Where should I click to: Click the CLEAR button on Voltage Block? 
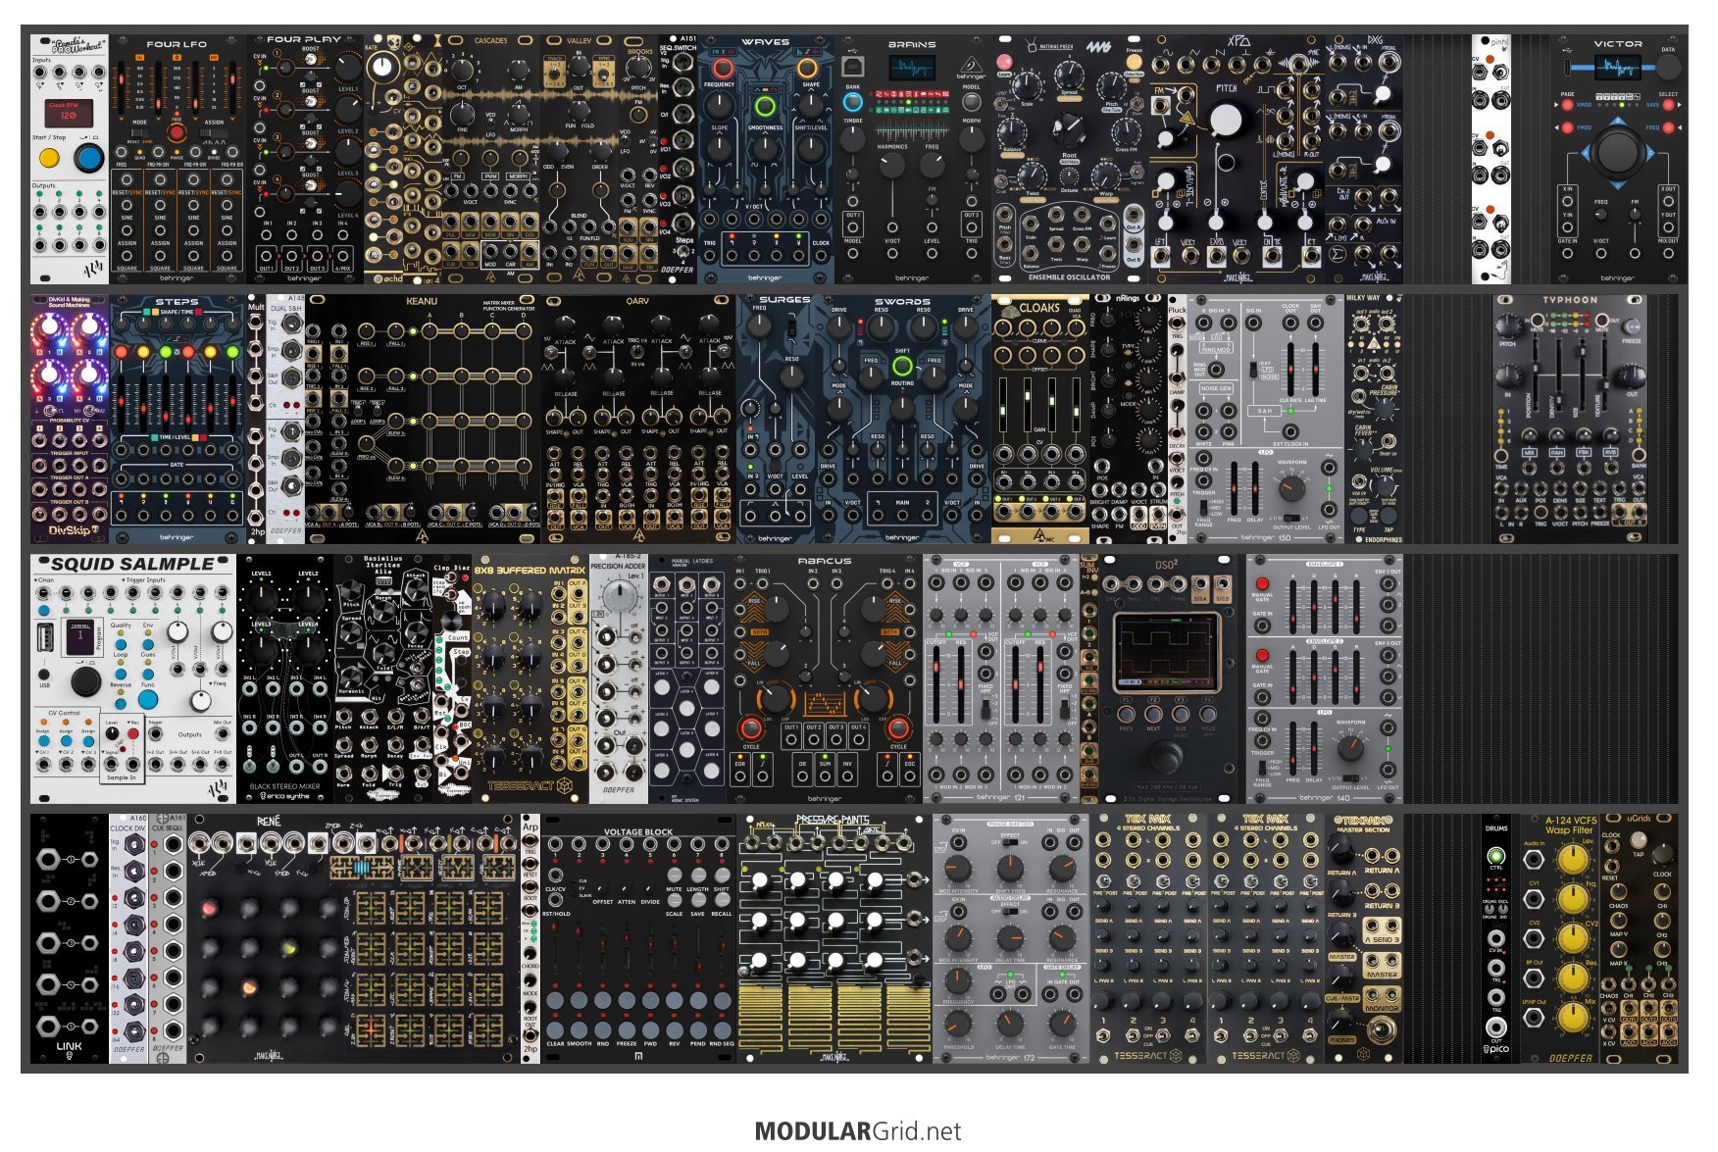[x=555, y=1029]
